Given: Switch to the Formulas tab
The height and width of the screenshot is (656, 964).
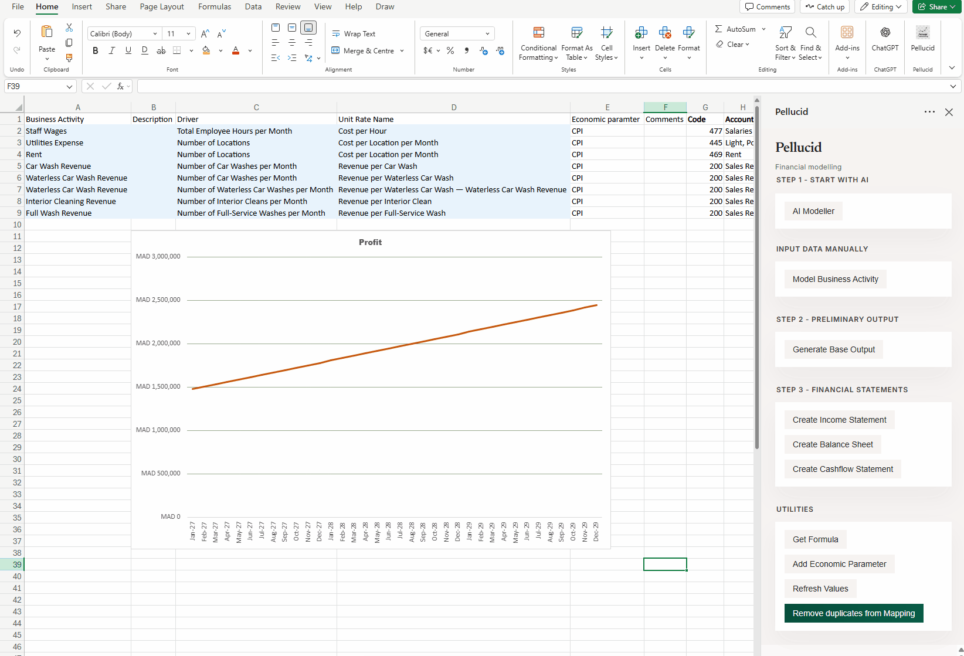Looking at the screenshot, I should coord(215,7).
